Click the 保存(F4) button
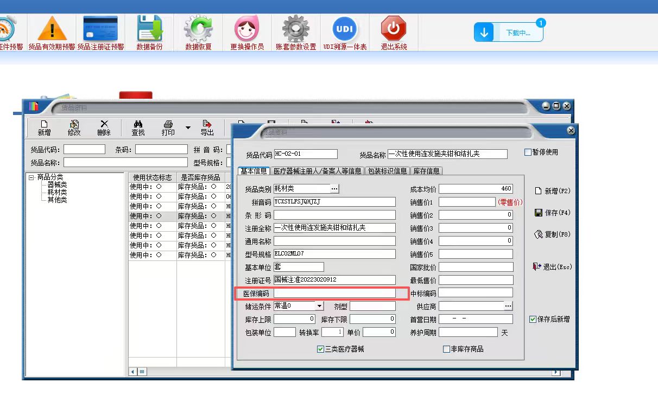The height and width of the screenshot is (408, 658). tap(553, 213)
